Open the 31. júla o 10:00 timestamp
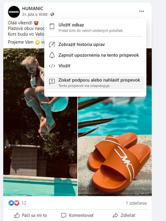The width and height of the screenshot is (166, 221). (35, 14)
